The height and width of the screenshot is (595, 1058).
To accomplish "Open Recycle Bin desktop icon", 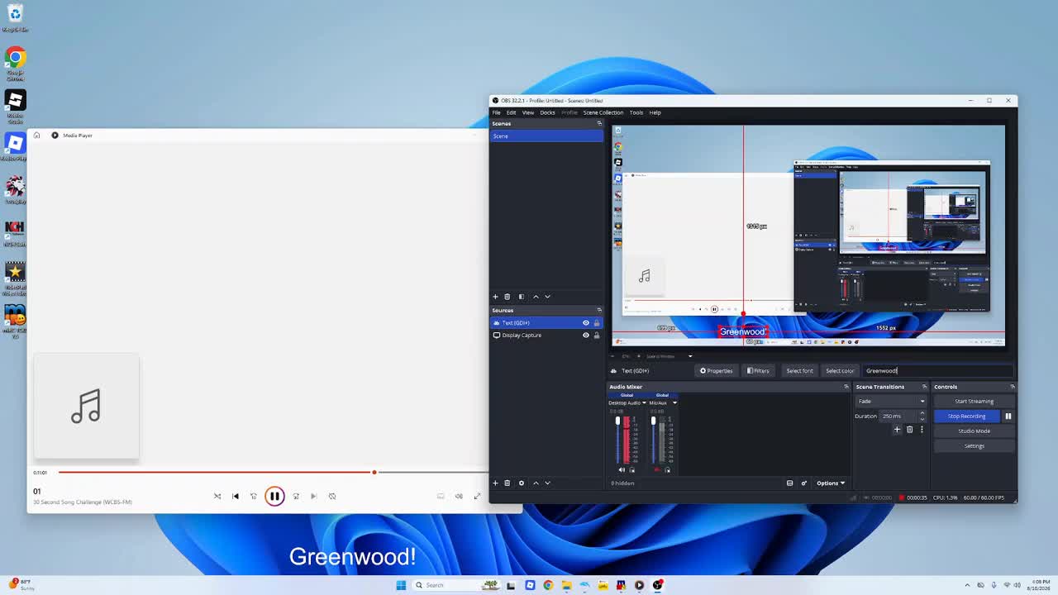I will tap(15, 17).
